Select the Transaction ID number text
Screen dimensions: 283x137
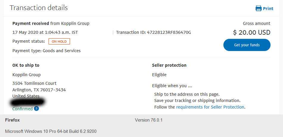[169, 33]
